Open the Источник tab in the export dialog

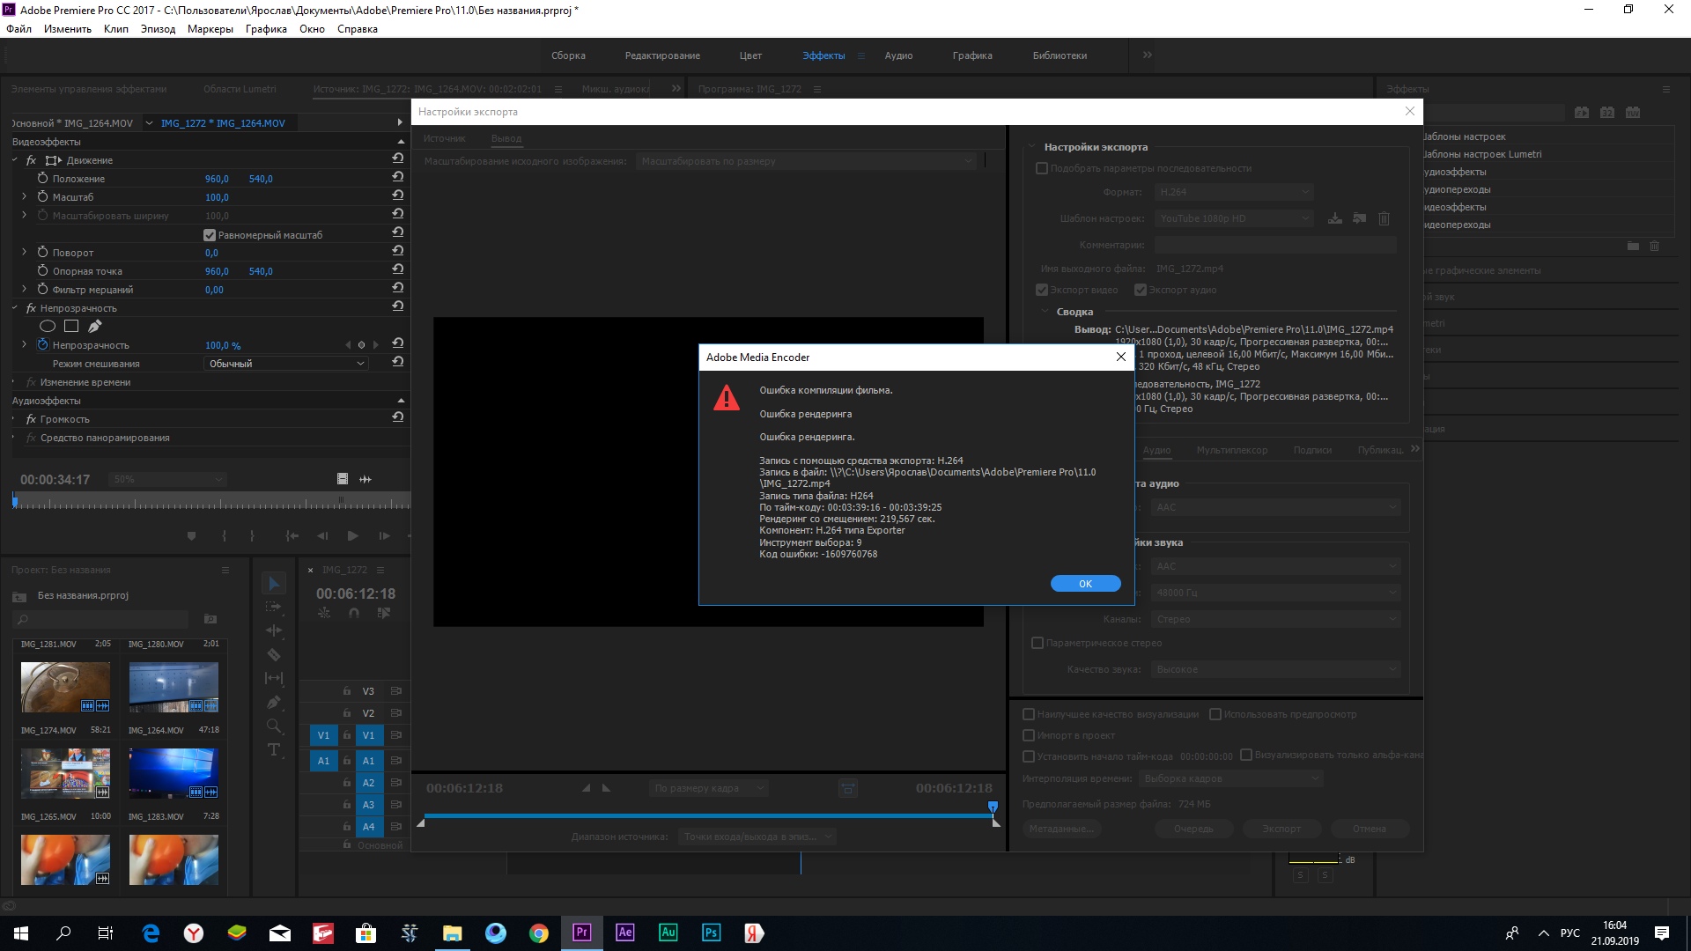pos(444,138)
